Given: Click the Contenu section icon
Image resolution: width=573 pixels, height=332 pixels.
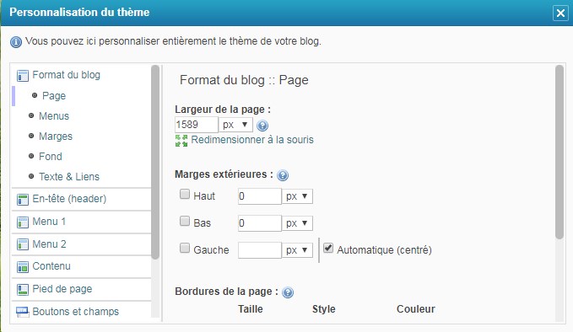Looking at the screenshot, I should (x=23, y=267).
